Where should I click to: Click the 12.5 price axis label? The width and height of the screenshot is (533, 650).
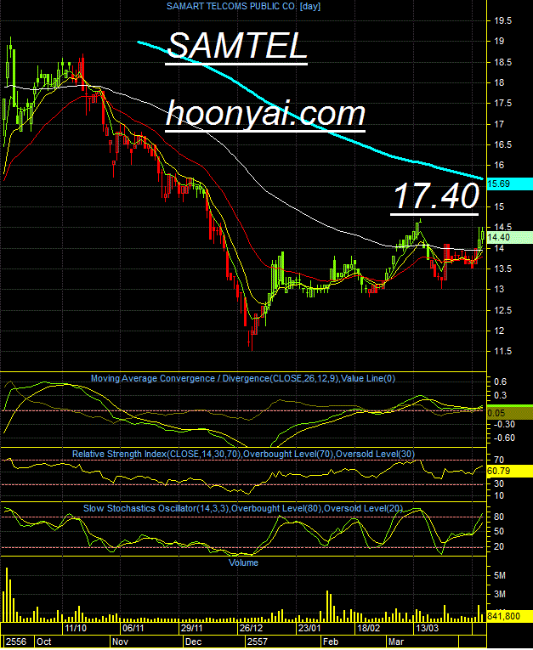502,310
